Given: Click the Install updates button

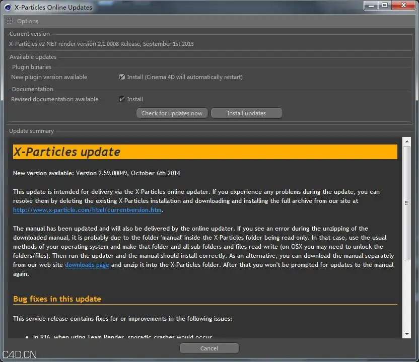Looking at the screenshot, I should (x=246, y=113).
